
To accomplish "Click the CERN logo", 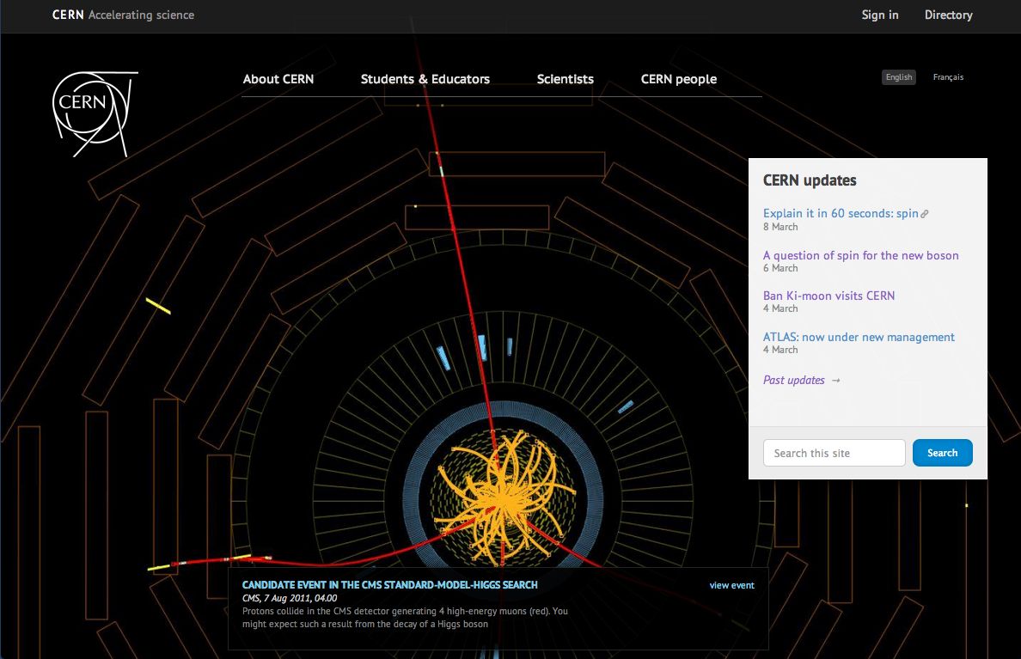I will [95, 113].
